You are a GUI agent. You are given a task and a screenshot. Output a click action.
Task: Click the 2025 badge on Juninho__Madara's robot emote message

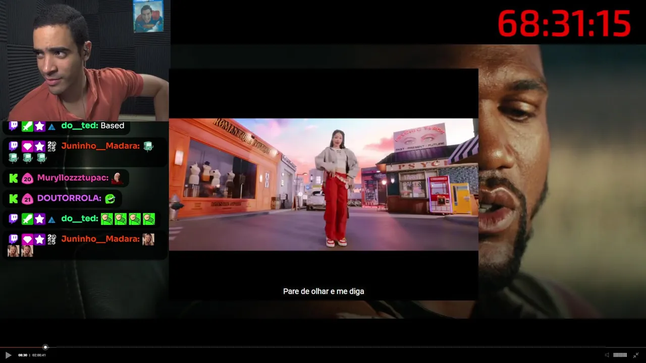tap(51, 146)
